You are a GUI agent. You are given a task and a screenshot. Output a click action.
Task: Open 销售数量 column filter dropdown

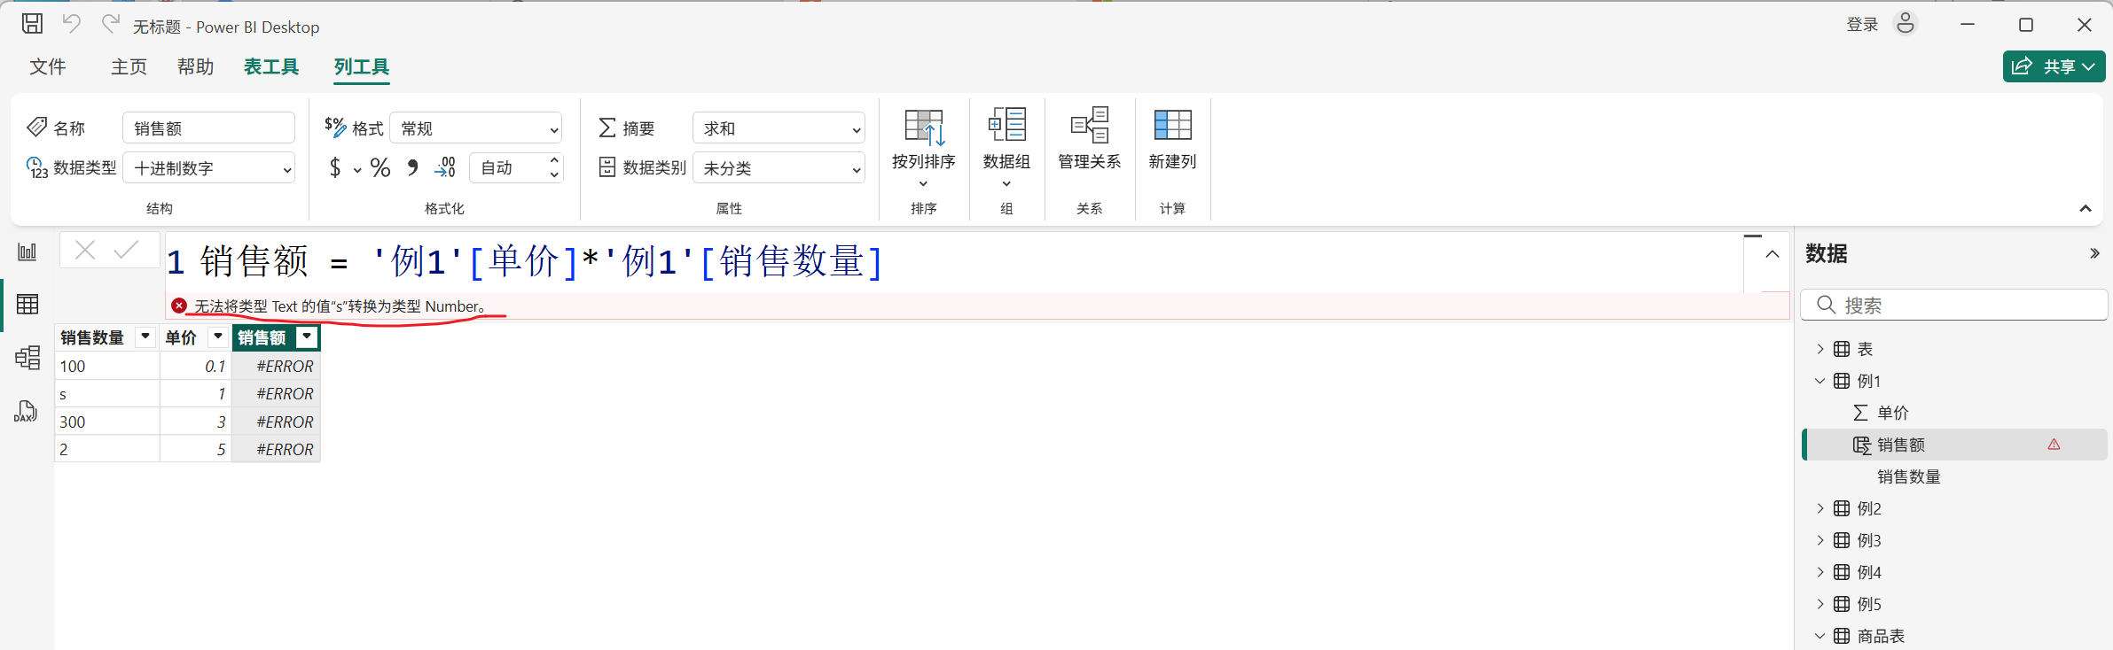(x=145, y=337)
